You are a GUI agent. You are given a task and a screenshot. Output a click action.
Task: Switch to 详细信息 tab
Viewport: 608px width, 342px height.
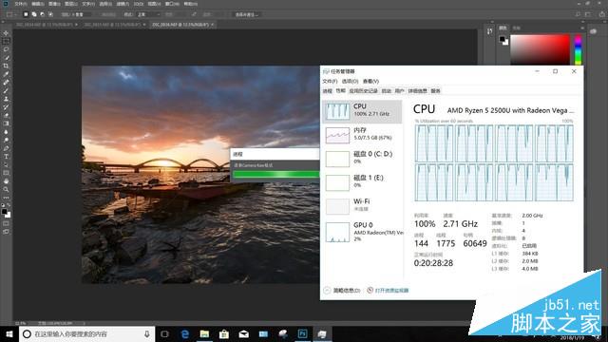417,91
